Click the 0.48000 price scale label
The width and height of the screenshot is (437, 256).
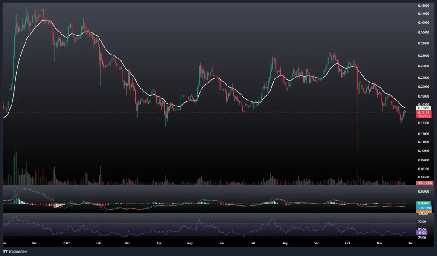[423, 6]
